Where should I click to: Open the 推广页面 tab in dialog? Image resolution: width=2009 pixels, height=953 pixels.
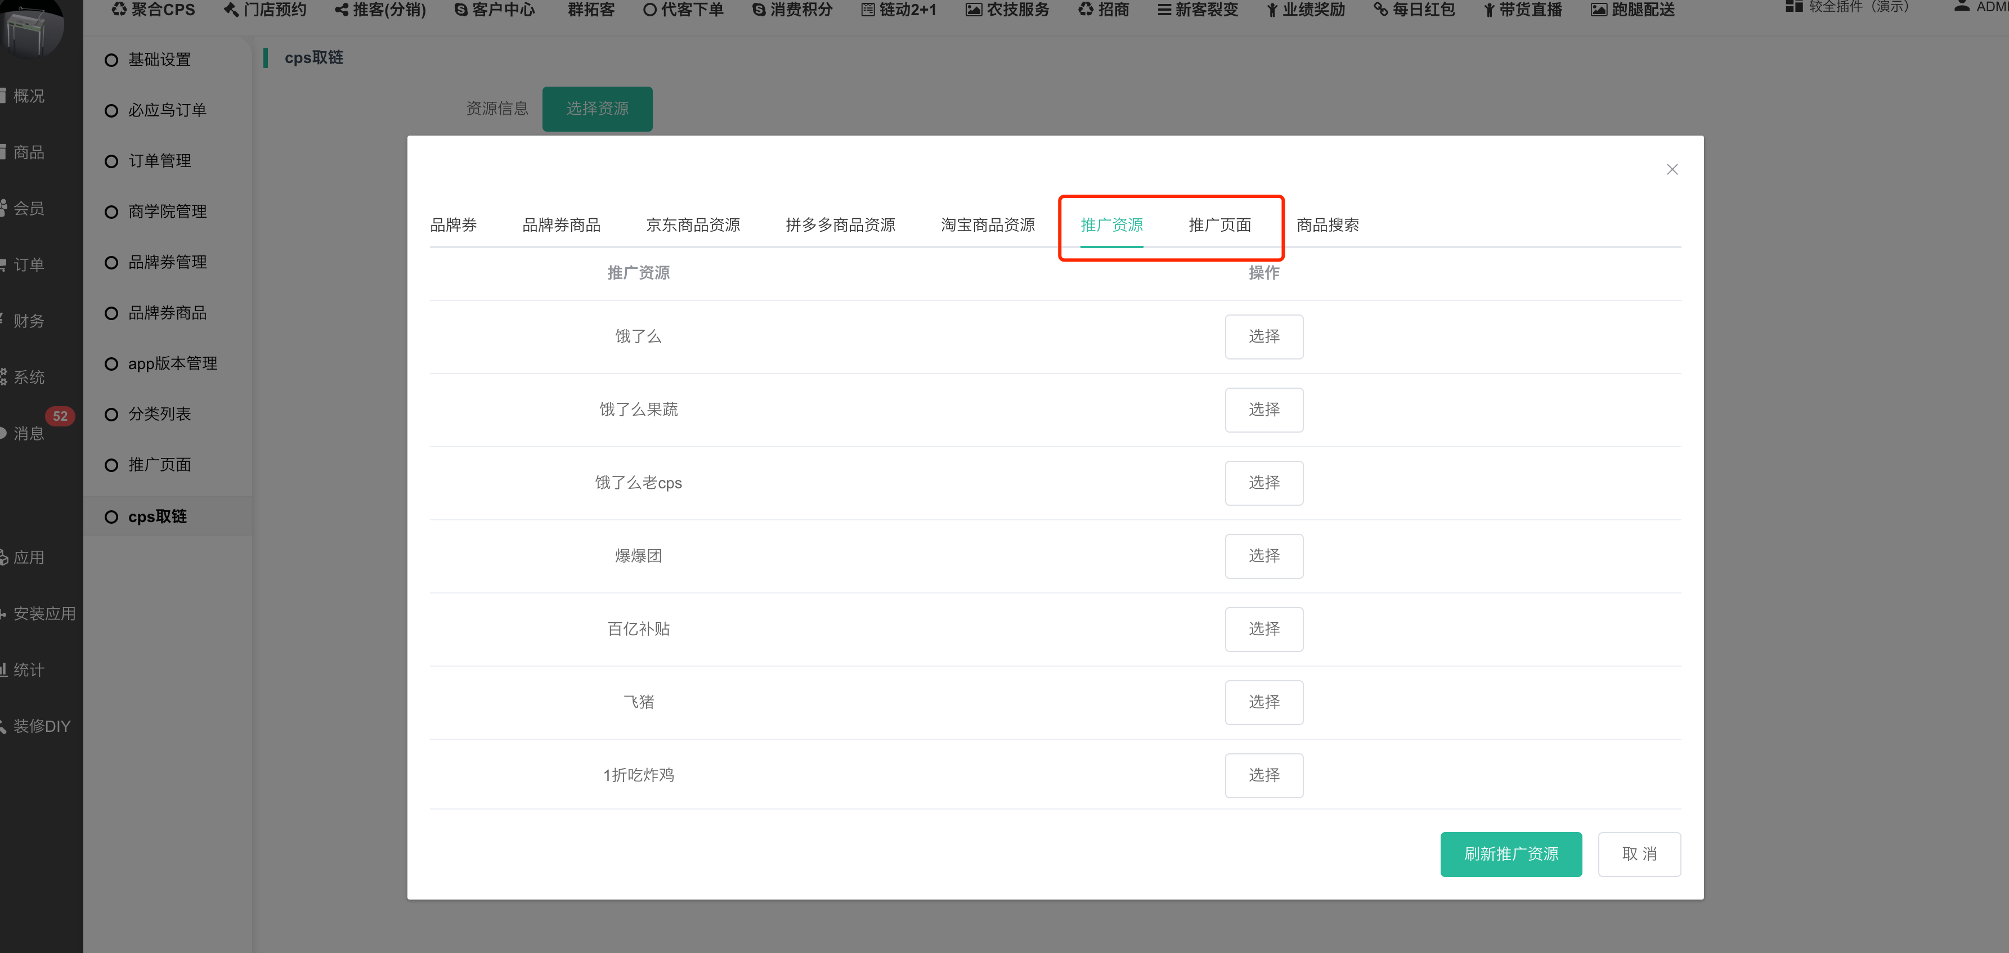(x=1219, y=226)
